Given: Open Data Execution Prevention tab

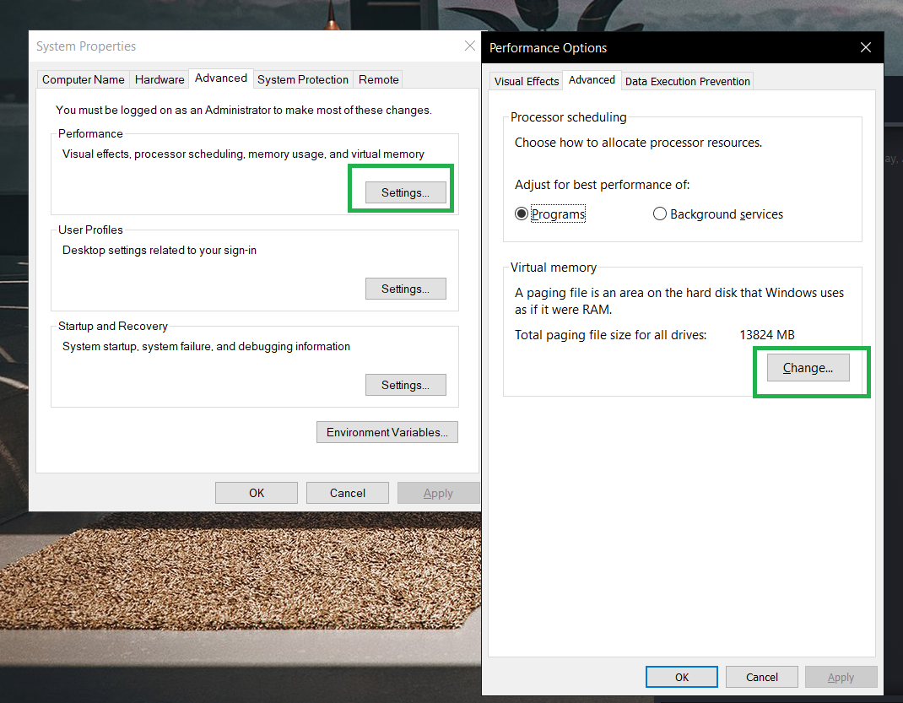Looking at the screenshot, I should click(x=687, y=80).
